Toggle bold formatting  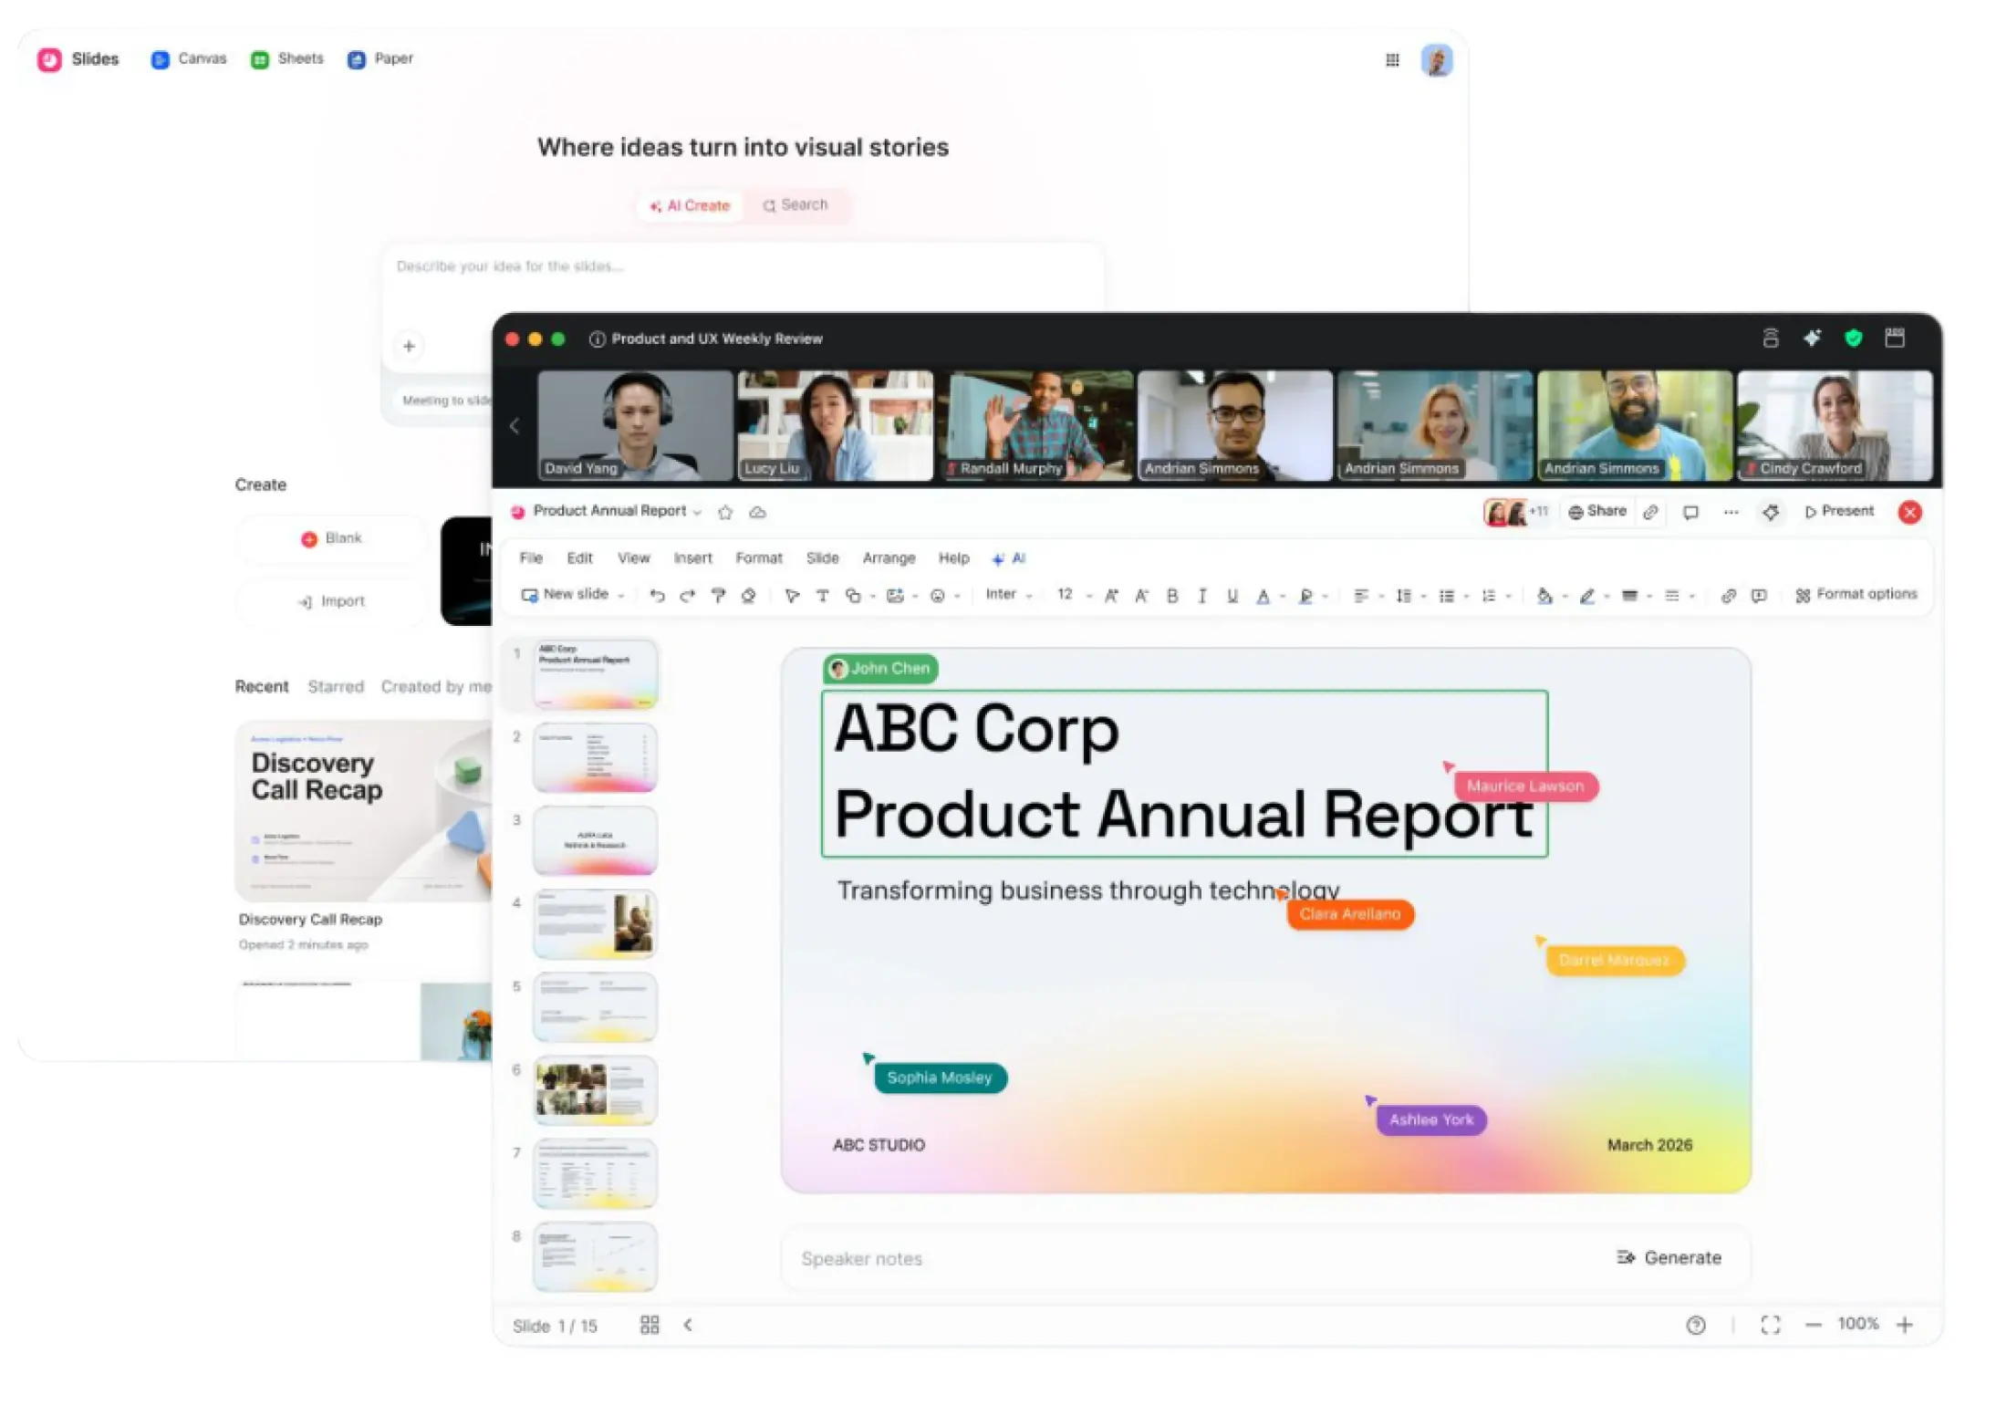pyautogui.click(x=1172, y=596)
